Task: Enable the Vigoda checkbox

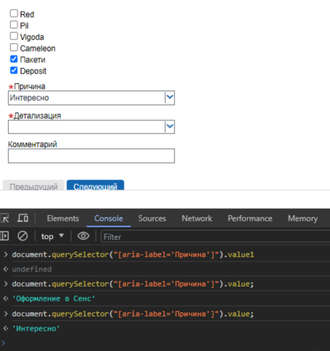Action: pyautogui.click(x=14, y=36)
